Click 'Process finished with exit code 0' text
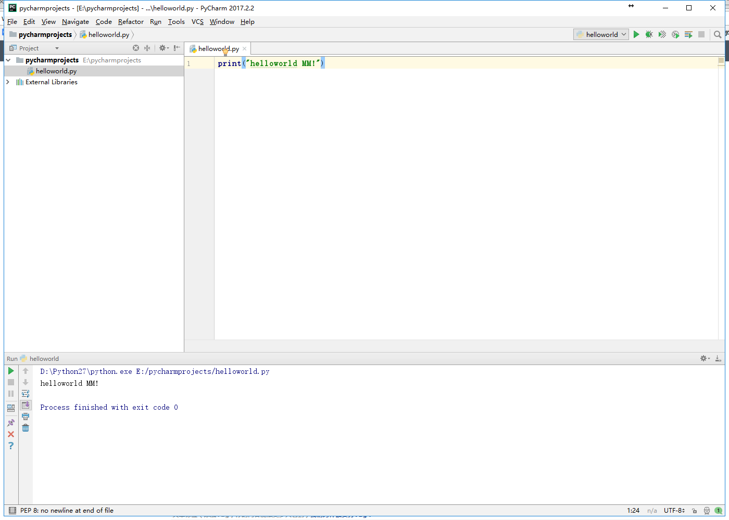The height and width of the screenshot is (520, 729). click(x=109, y=407)
